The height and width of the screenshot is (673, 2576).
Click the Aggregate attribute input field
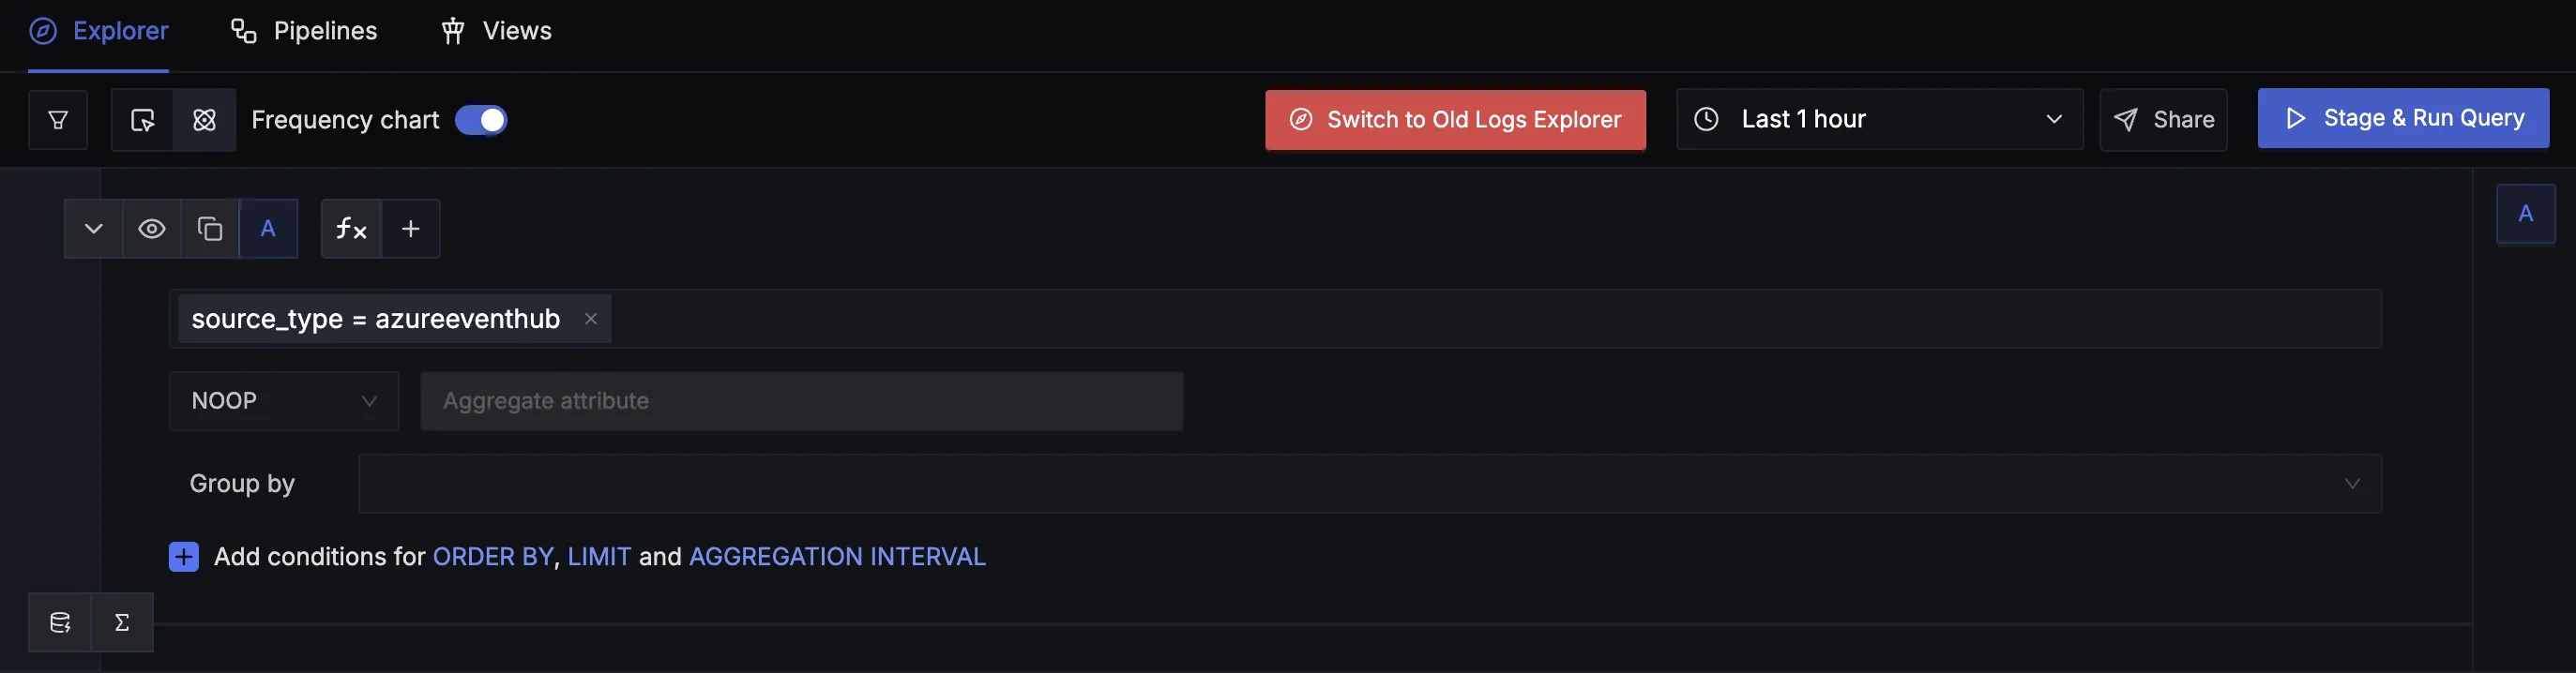click(x=802, y=400)
